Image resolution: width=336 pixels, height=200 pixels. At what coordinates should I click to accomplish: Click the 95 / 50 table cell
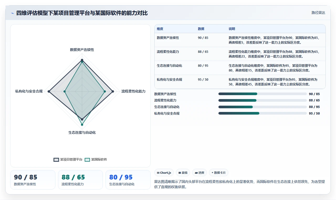[203, 80]
